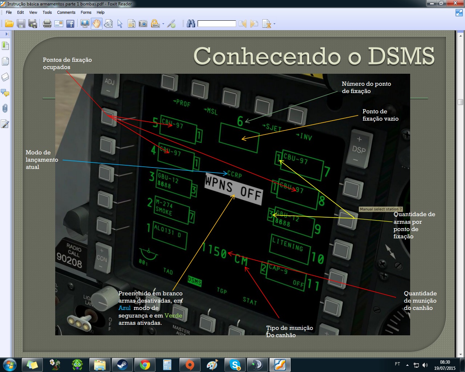Click the Open file folder icon
Image resolution: width=465 pixels, height=372 pixels.
(x=9, y=24)
